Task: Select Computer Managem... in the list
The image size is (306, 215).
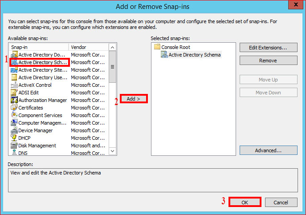Action: tap(42, 123)
